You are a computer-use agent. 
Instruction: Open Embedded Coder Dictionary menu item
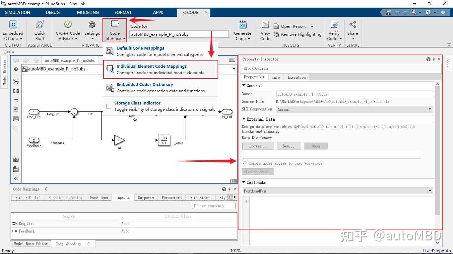coord(161,88)
